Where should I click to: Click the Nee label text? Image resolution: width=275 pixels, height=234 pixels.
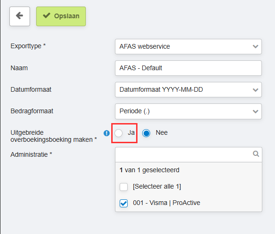pos(162,132)
